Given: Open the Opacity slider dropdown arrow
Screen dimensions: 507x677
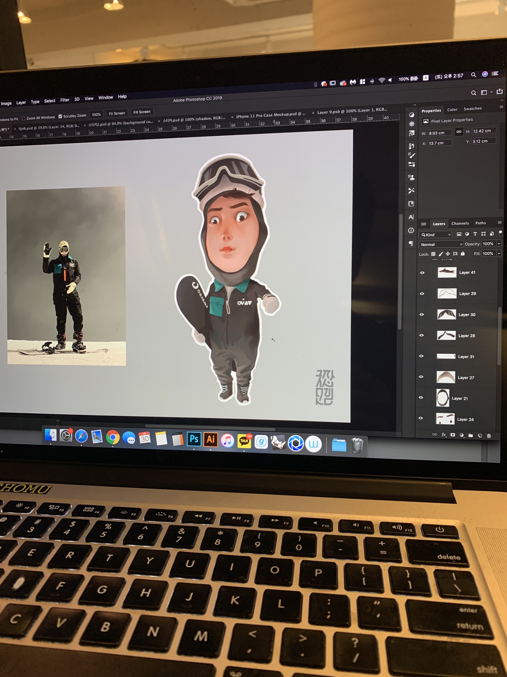Looking at the screenshot, I should [x=499, y=243].
